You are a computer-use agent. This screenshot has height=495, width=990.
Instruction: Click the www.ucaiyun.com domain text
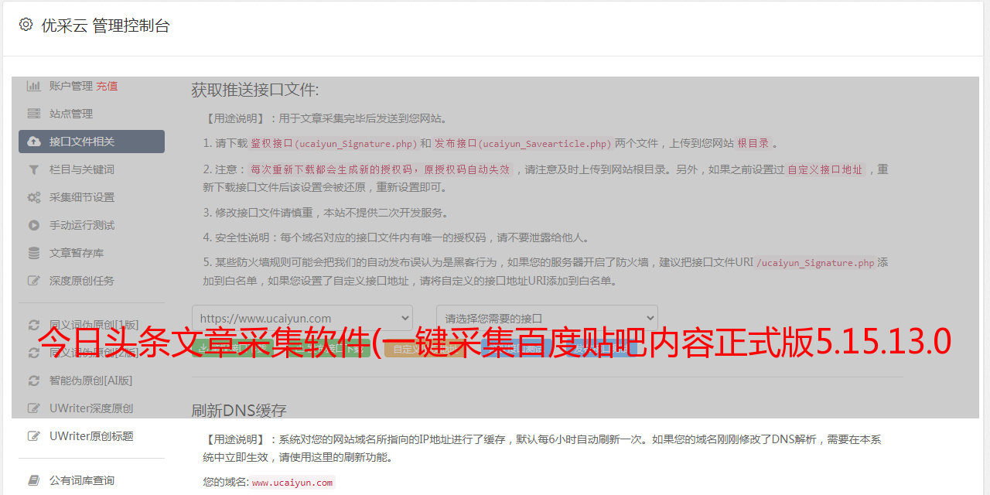292,483
